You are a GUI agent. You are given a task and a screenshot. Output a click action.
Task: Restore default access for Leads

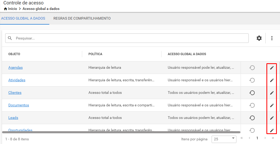252,118
